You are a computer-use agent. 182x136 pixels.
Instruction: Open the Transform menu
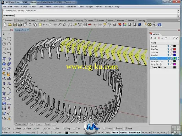[x=71, y=7]
